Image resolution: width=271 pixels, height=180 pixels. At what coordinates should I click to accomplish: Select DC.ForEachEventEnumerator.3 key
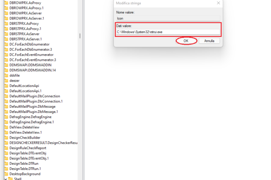[33, 60]
